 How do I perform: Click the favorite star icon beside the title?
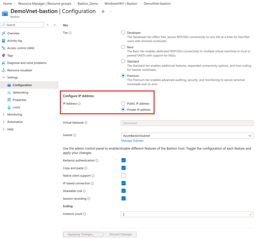103,11
